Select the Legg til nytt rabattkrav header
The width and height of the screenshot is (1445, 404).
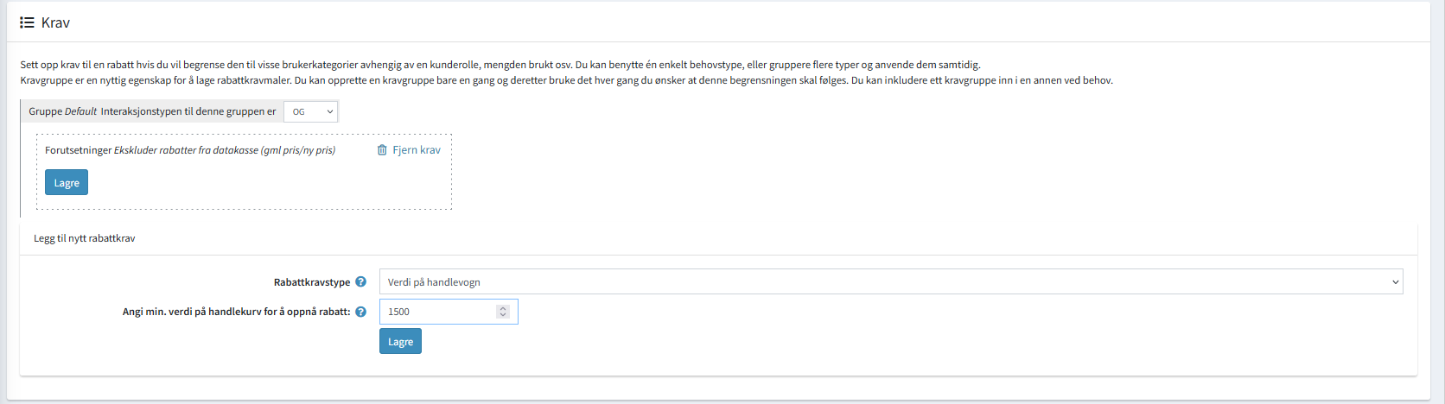point(85,238)
